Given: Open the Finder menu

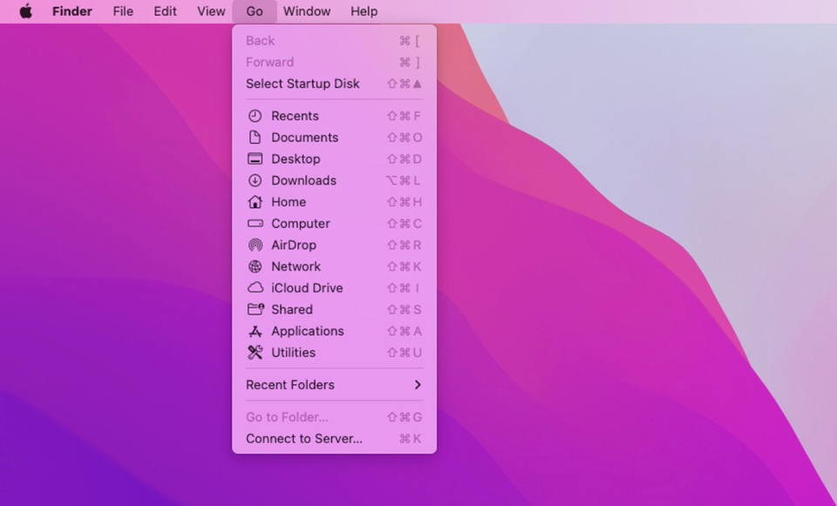Looking at the screenshot, I should (x=72, y=11).
